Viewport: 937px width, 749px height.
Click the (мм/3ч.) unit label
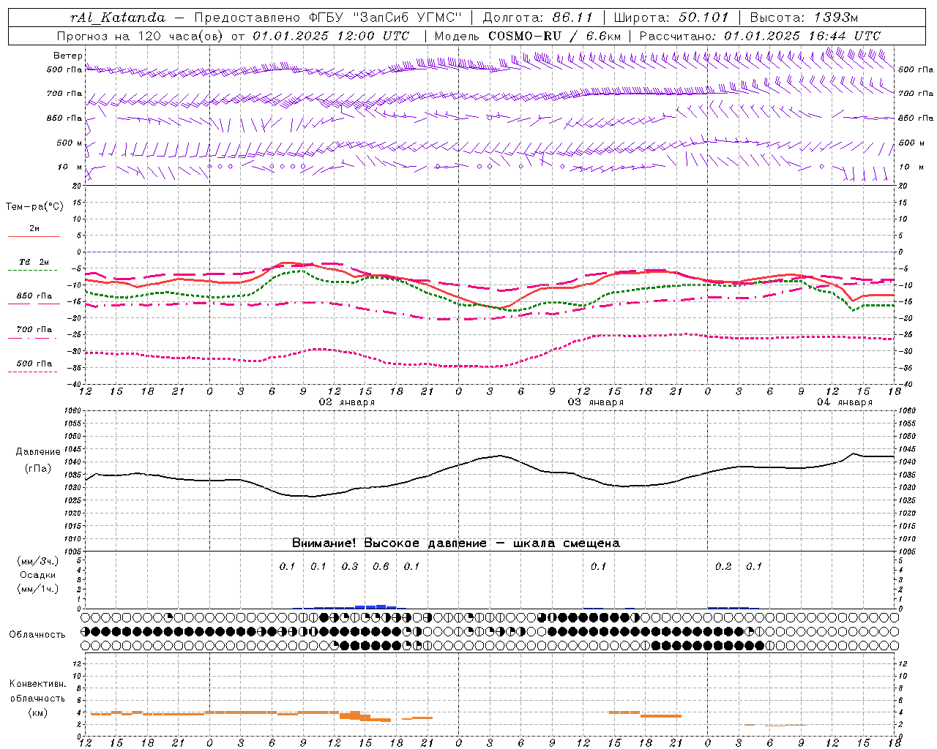pyautogui.click(x=38, y=561)
